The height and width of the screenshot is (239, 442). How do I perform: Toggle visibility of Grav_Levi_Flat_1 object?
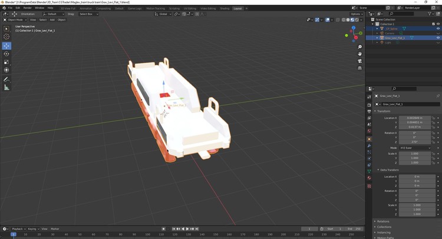tap(438, 38)
